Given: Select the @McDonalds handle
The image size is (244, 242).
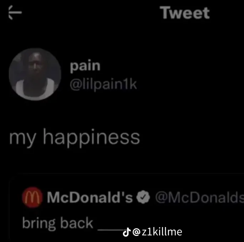Looking at the screenshot, I should [x=200, y=197].
